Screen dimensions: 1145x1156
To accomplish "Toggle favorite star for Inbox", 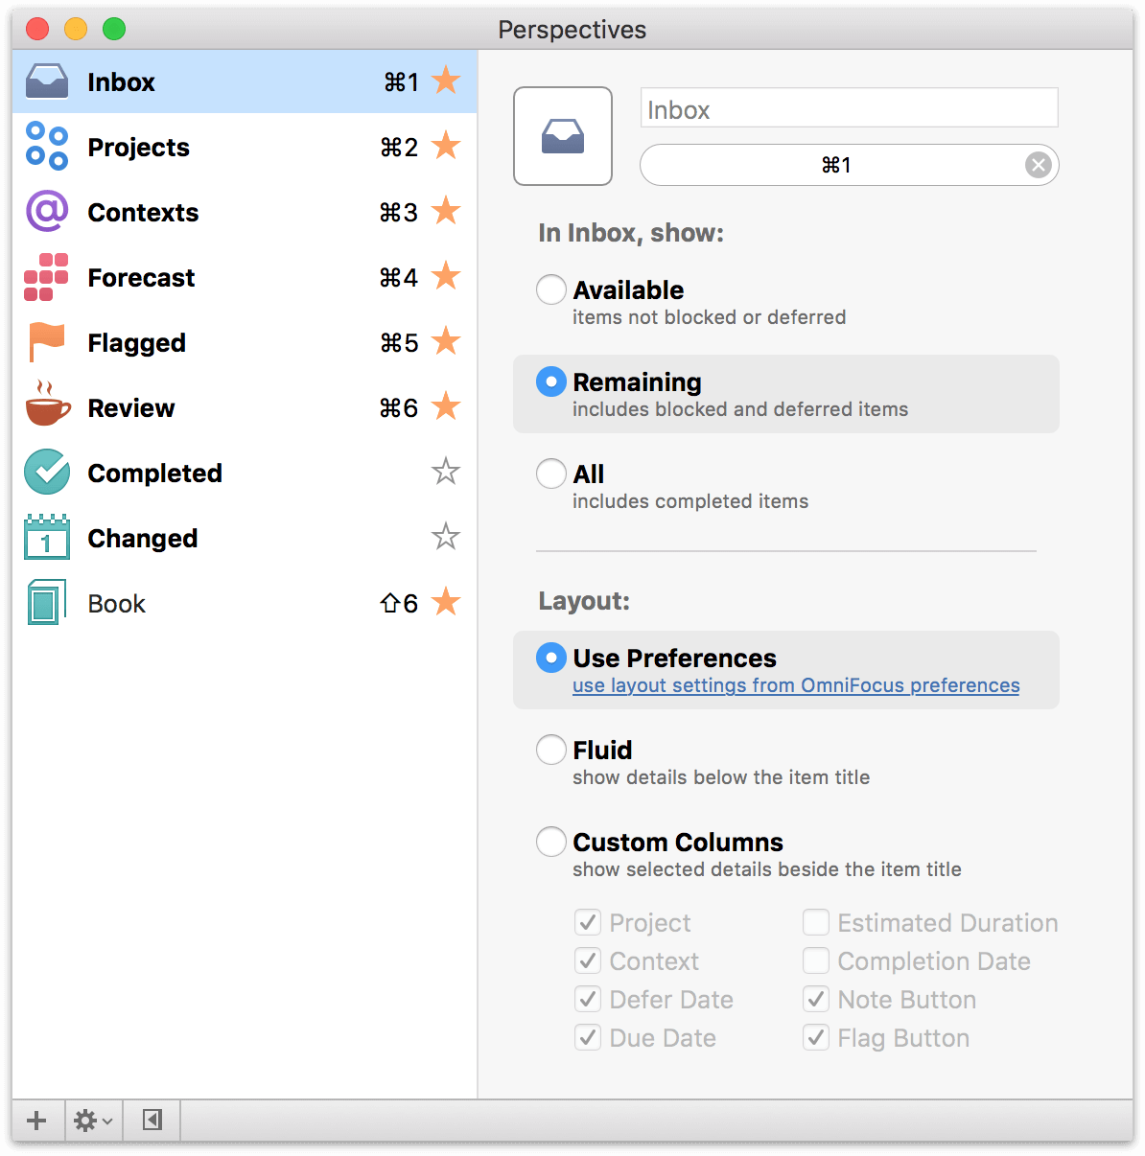I will point(446,81).
